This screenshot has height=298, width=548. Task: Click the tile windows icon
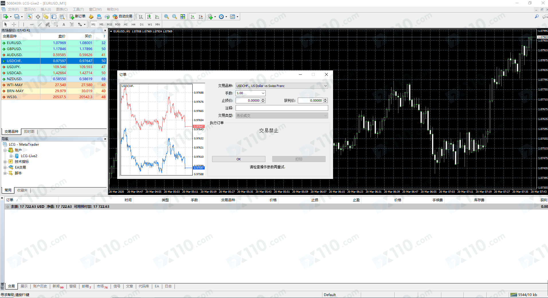(x=183, y=17)
